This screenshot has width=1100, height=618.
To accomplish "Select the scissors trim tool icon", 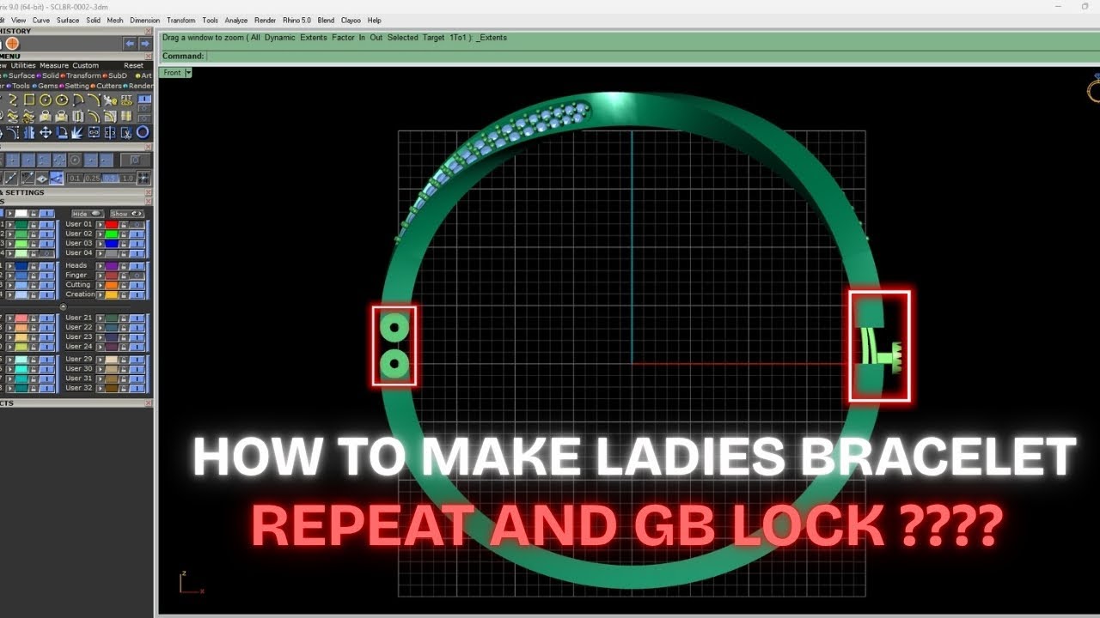I will point(126,132).
